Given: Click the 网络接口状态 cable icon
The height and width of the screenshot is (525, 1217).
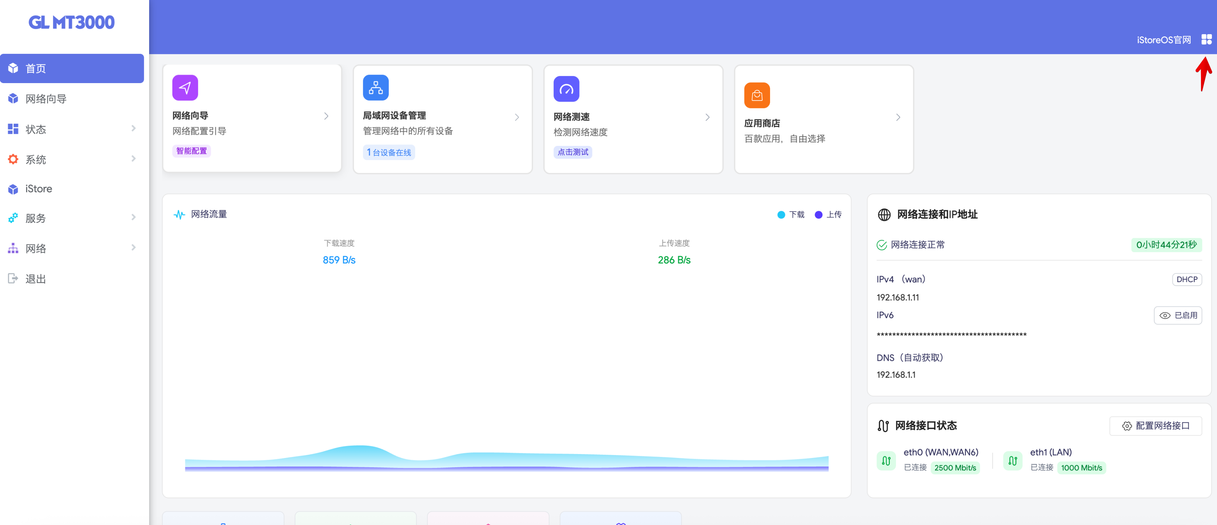Looking at the screenshot, I should point(882,426).
